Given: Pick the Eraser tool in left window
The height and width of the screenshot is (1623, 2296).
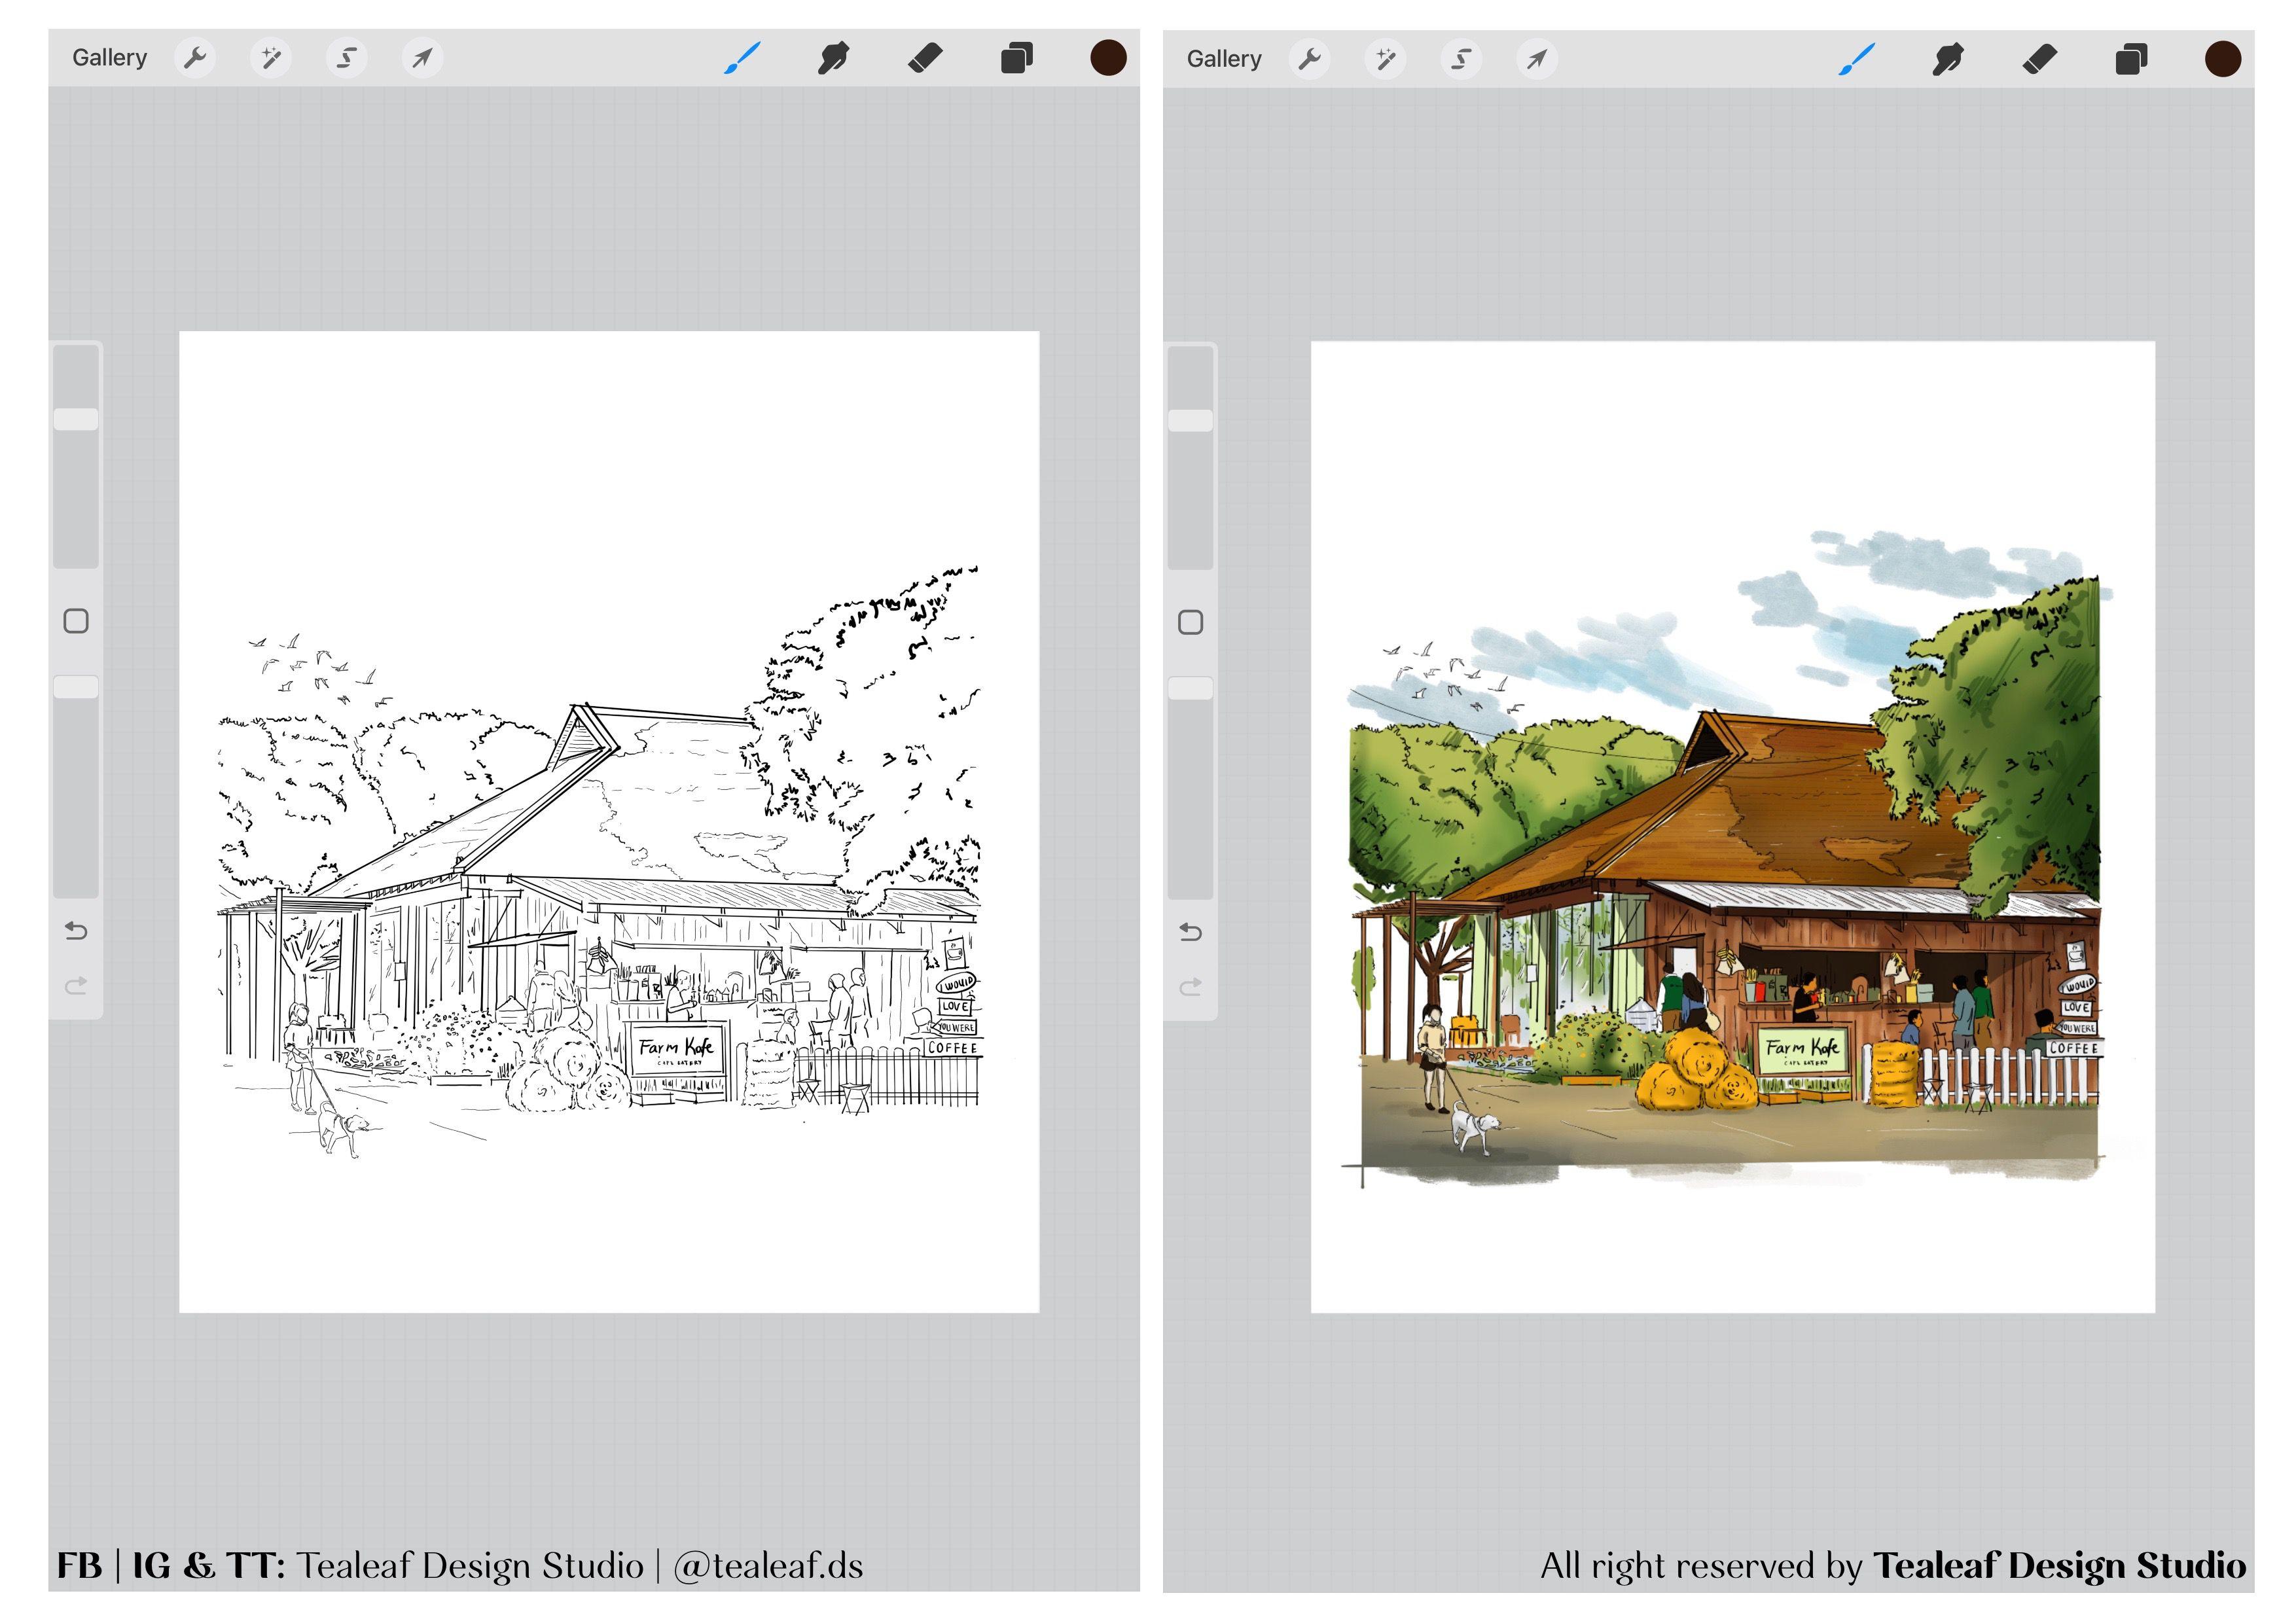Looking at the screenshot, I should point(925,58).
